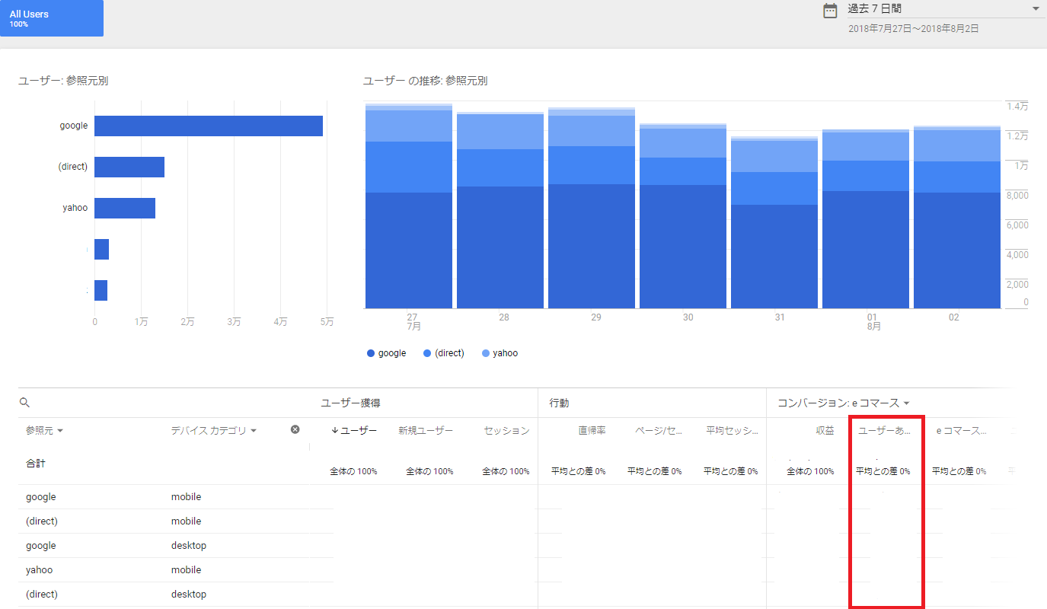Viewport: 1047px width, 609px height.
Task: Click (direct) in the (direct) desktop row
Action: point(42,595)
